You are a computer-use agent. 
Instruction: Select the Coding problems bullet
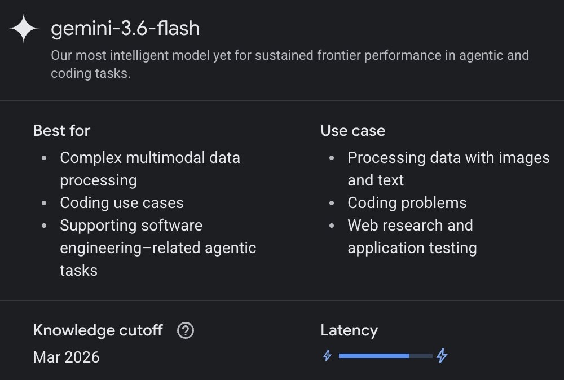[x=407, y=203]
